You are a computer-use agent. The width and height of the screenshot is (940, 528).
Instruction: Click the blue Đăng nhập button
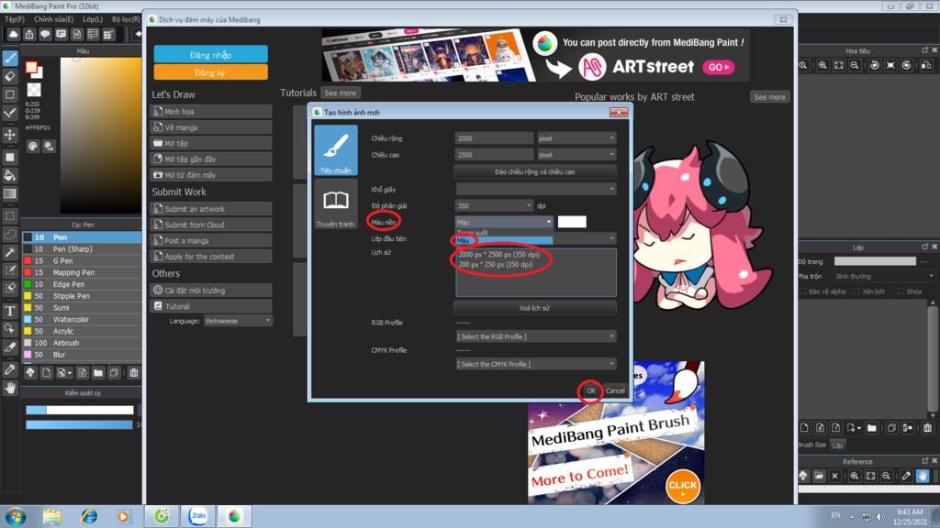tap(210, 54)
